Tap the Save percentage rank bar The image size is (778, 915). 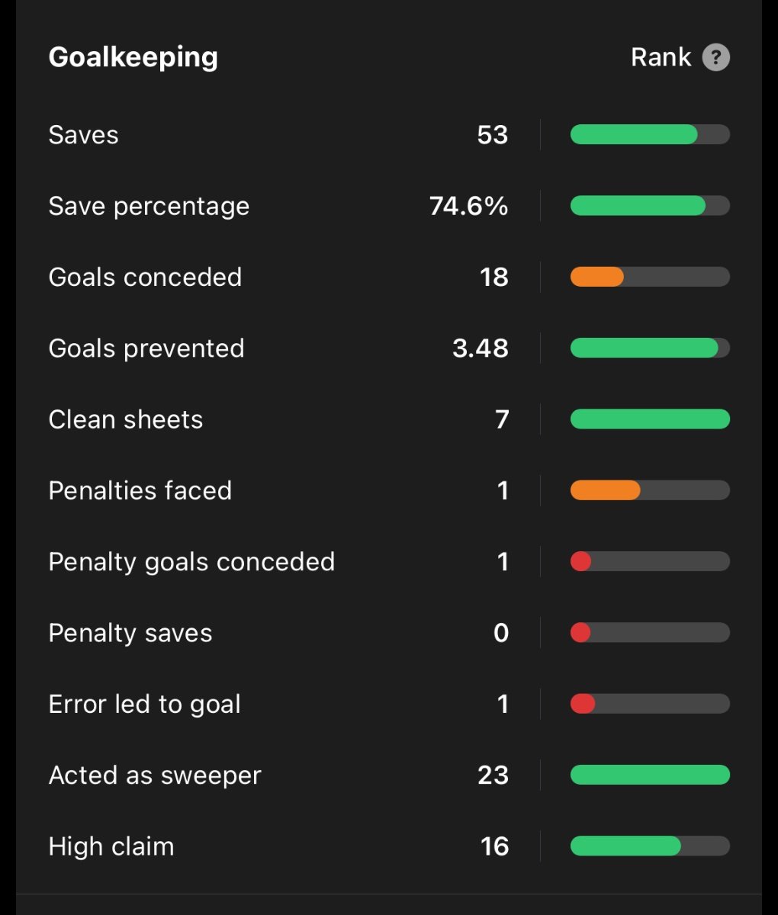pyautogui.click(x=638, y=206)
